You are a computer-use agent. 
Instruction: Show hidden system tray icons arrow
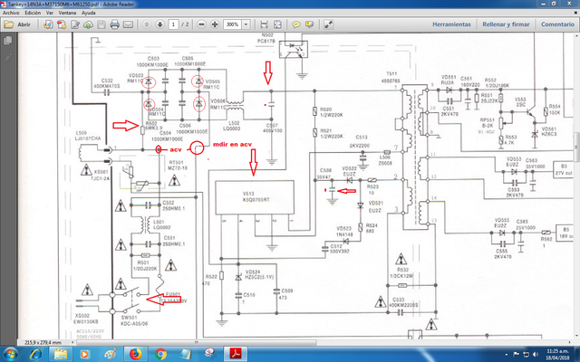[507, 355]
